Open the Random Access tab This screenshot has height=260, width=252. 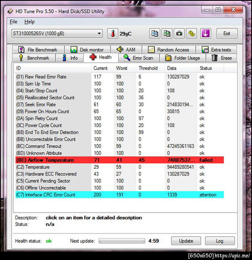pyautogui.click(x=169, y=50)
